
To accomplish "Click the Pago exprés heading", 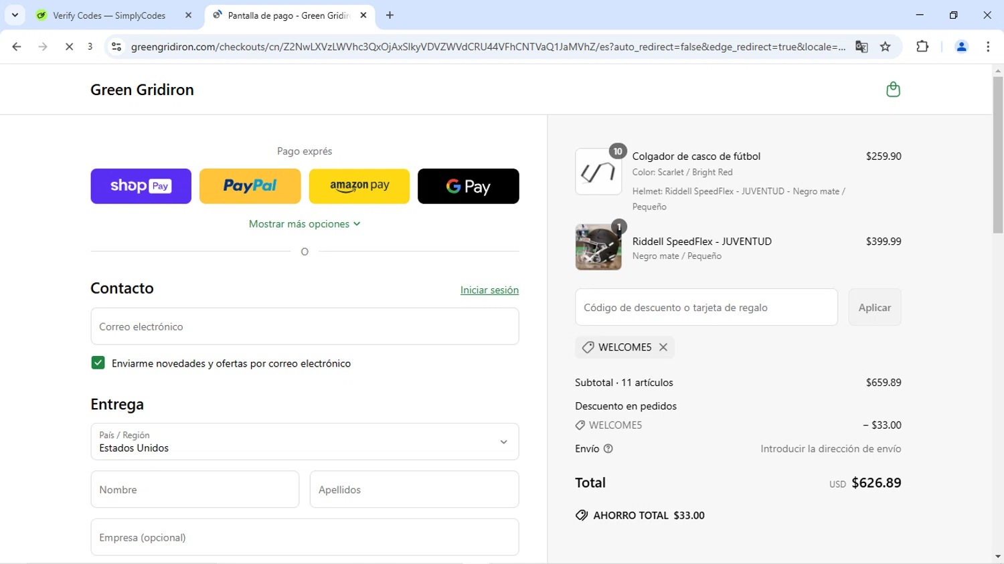I will [305, 151].
